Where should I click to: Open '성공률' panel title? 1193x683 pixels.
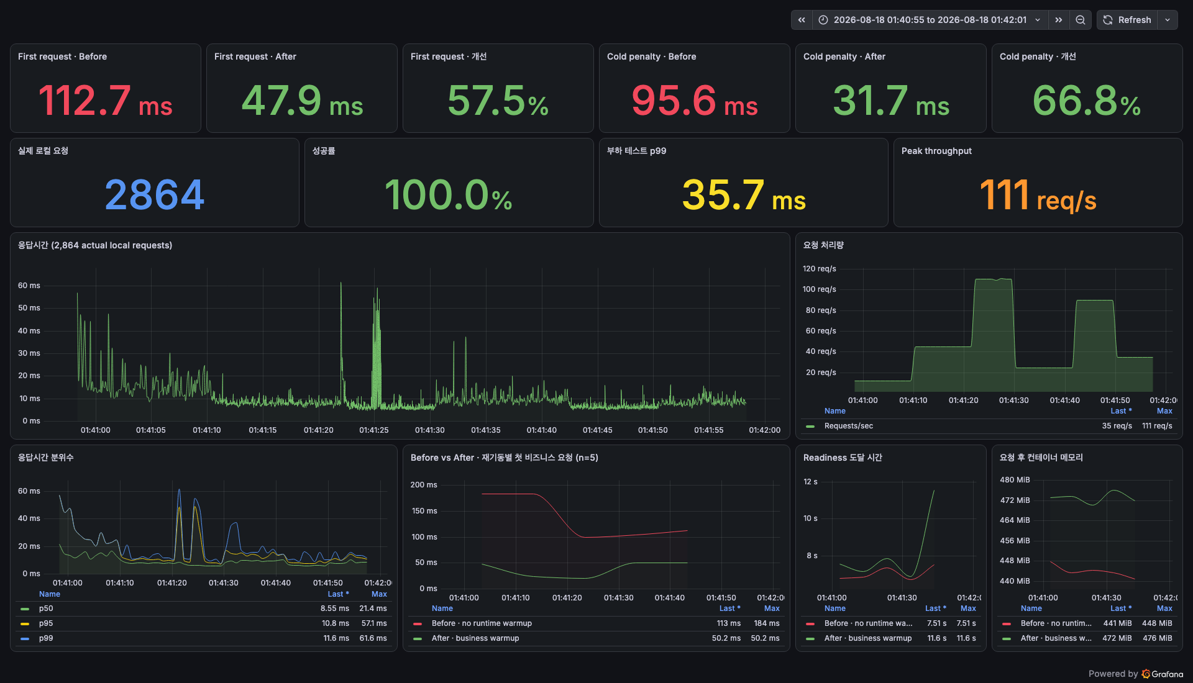[323, 151]
